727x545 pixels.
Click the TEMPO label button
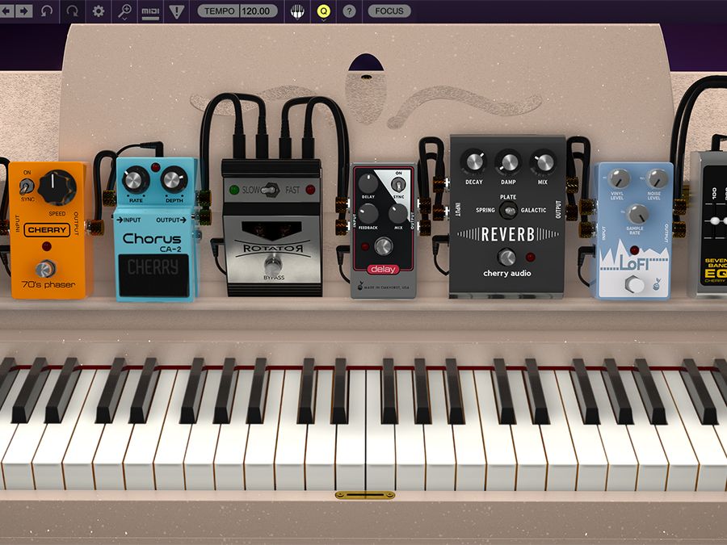(219, 11)
